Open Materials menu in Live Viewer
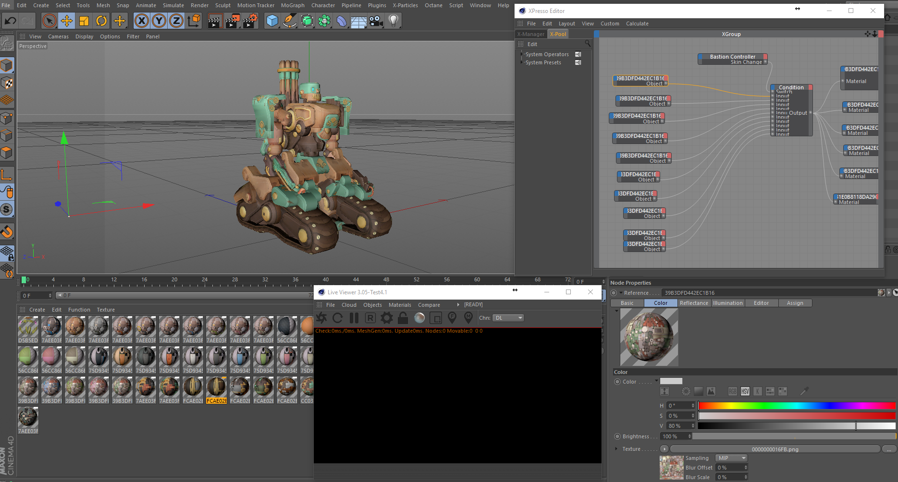Viewport: 898px width, 482px height. (400, 305)
